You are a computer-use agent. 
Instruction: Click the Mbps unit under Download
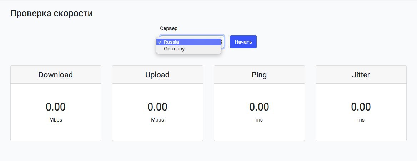point(56,120)
